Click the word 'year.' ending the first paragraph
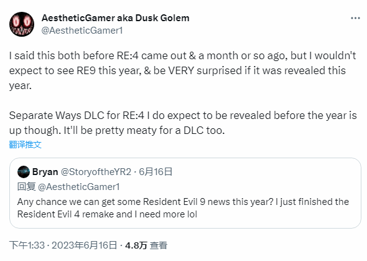This screenshot has width=367, height=261. [x=20, y=86]
